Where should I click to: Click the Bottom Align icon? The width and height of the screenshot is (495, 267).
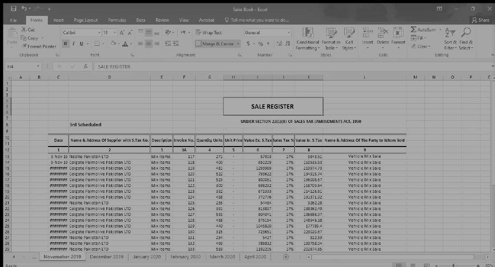point(156,32)
